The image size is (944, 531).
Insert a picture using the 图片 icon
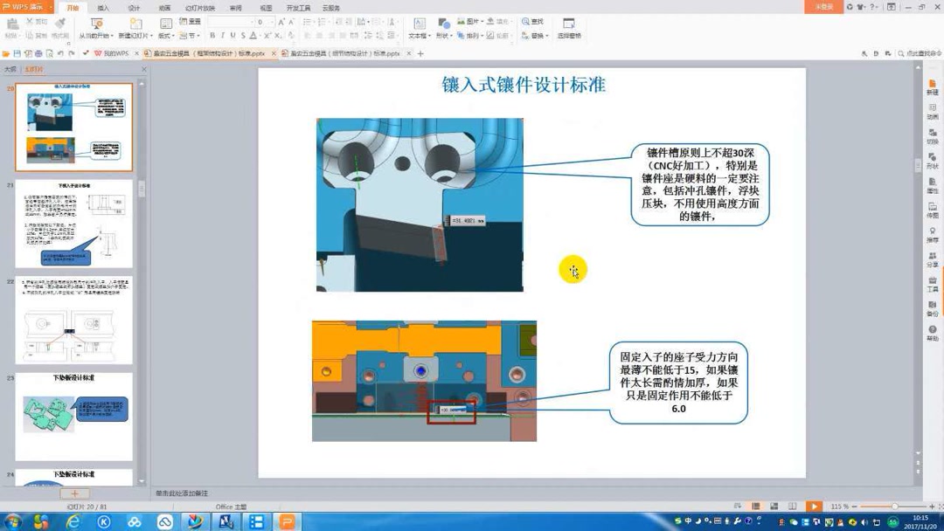click(x=466, y=23)
